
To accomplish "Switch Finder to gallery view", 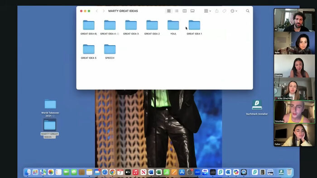I will (192, 11).
